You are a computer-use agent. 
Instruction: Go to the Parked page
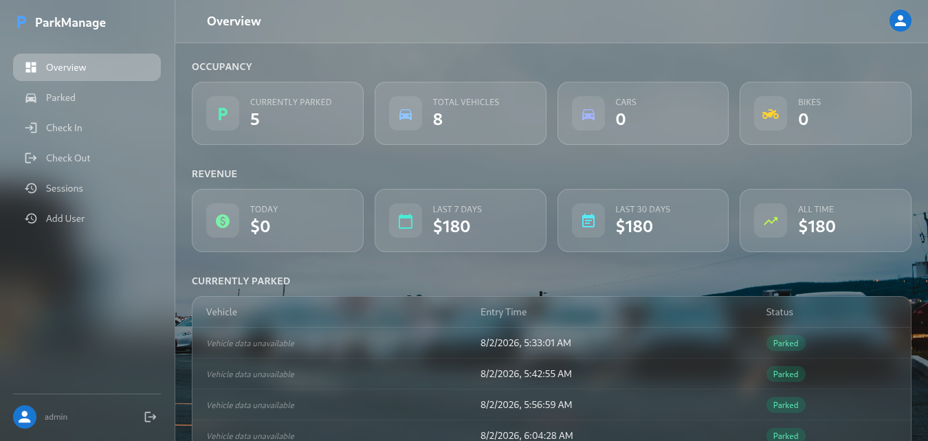[87, 98]
